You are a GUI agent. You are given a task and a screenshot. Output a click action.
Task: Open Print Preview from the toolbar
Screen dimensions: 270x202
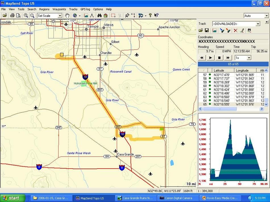(18, 16)
